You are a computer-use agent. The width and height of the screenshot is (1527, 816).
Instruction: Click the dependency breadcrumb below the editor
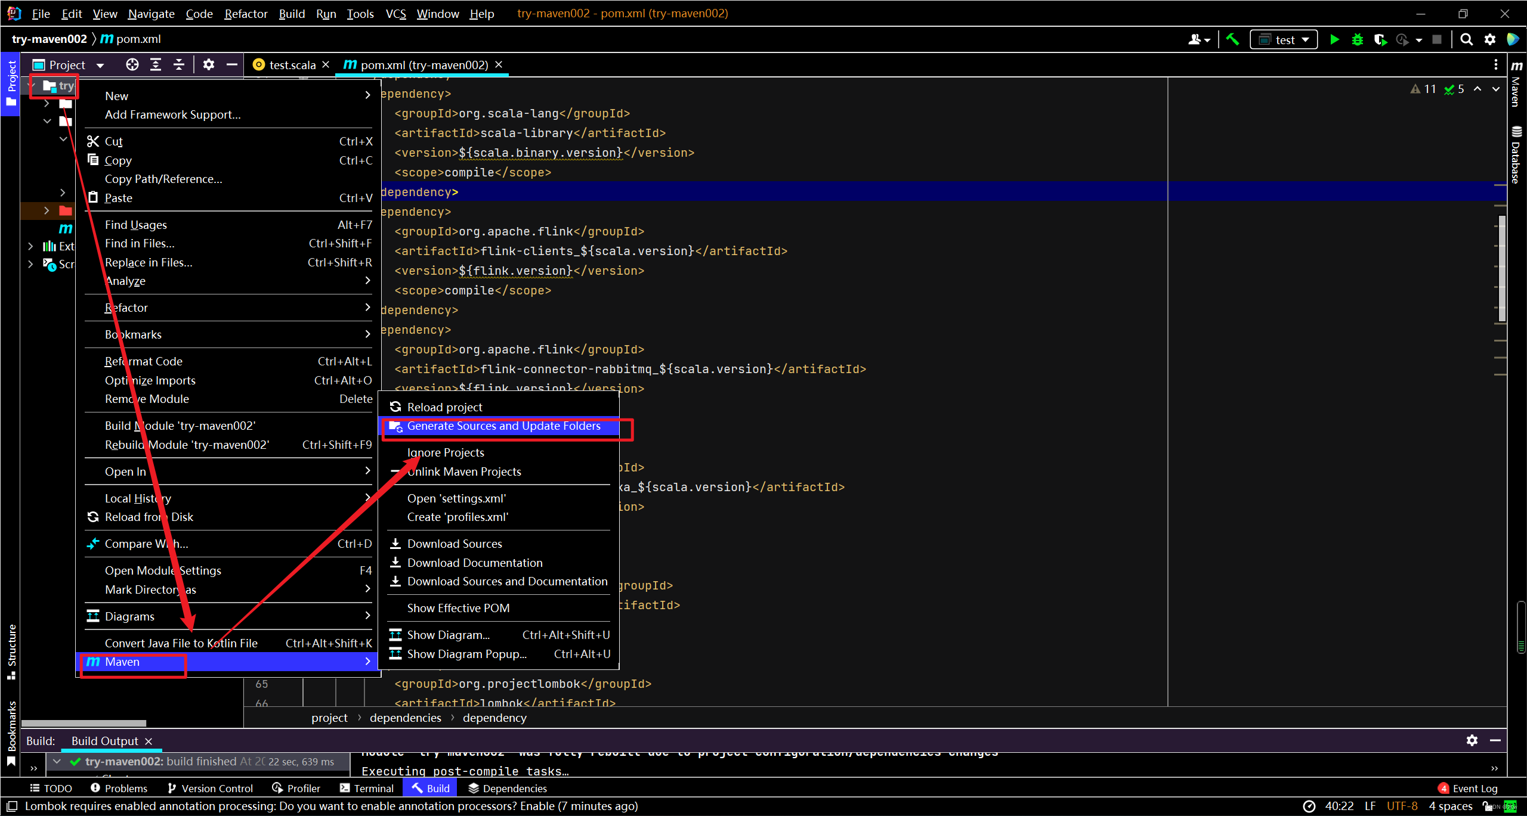[x=494, y=718]
